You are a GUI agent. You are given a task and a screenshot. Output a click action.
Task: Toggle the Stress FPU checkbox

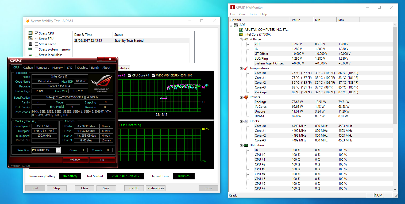(37, 39)
